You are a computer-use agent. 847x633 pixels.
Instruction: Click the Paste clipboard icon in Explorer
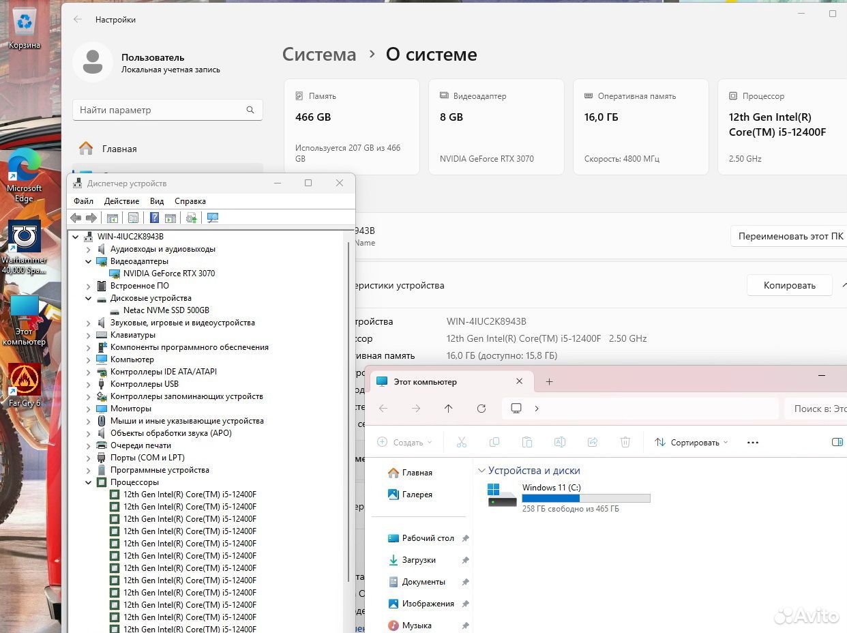pos(526,442)
